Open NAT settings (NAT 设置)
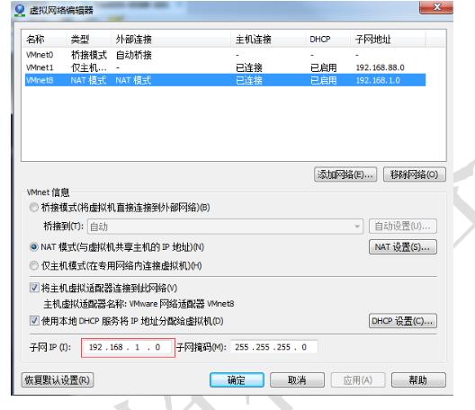Viewport: 475px width, 410px height. [403, 247]
